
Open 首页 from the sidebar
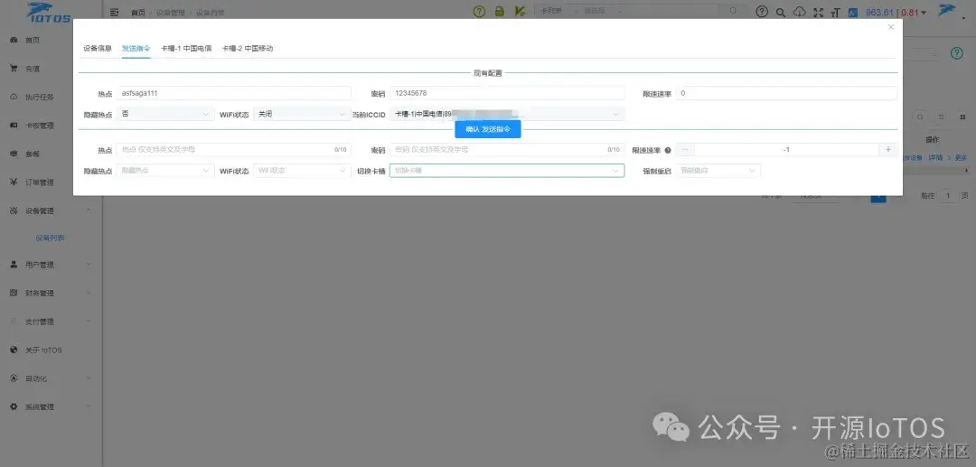pyautogui.click(x=33, y=40)
